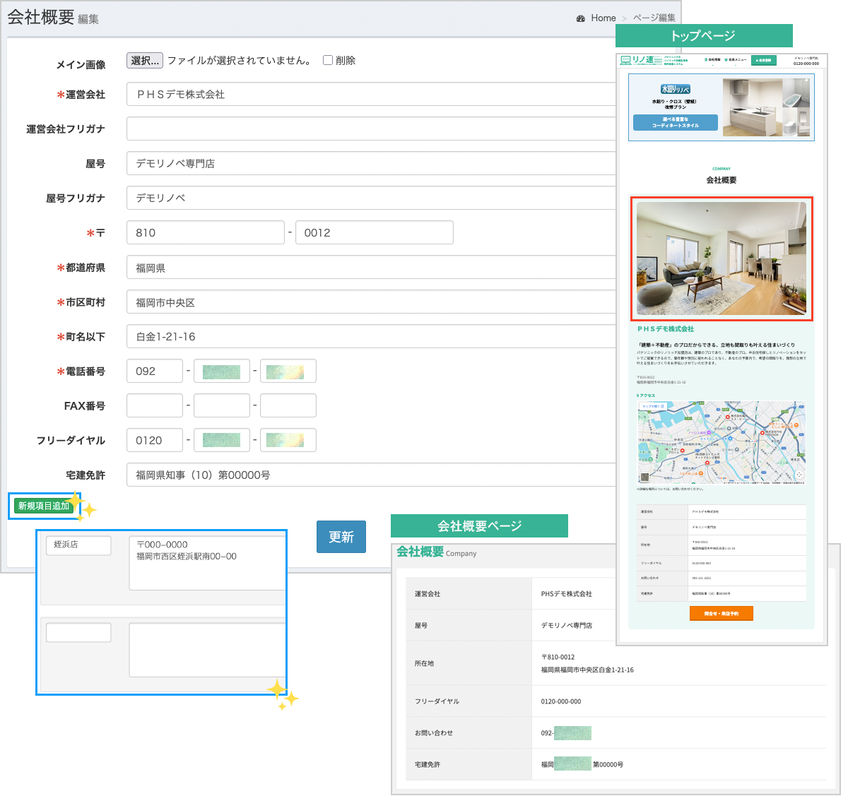The height and width of the screenshot is (808, 848).
Task: Toggle the 削除 checkbox for main image
Action: [328, 60]
